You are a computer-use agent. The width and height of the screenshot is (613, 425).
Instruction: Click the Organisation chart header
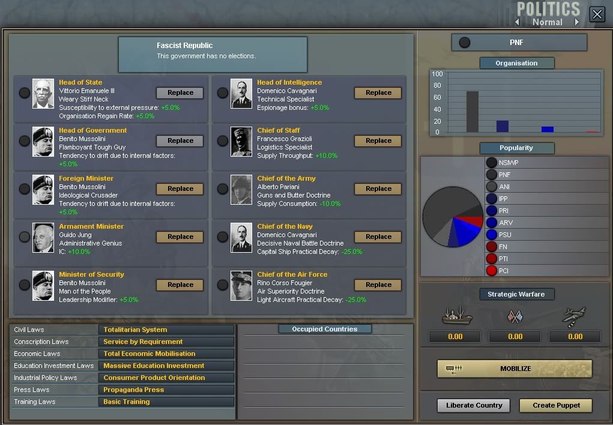pos(517,63)
